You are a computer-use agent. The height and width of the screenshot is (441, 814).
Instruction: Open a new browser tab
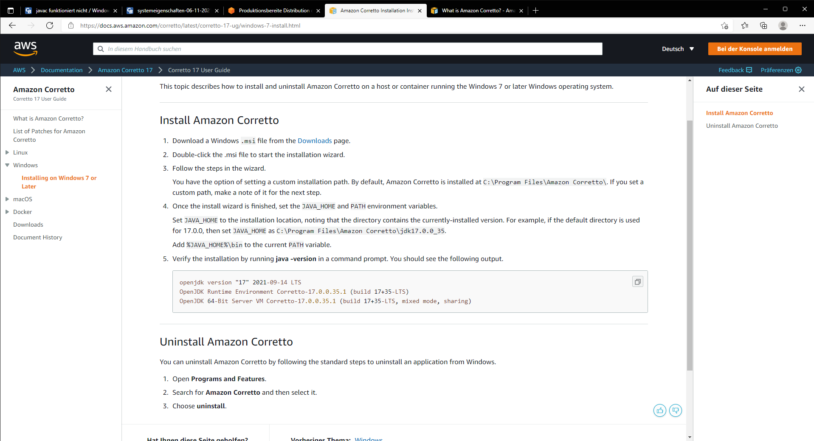pyautogui.click(x=536, y=11)
